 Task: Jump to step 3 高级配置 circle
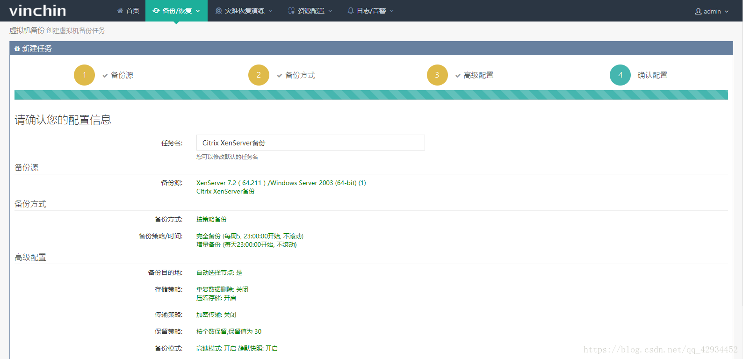pos(437,75)
